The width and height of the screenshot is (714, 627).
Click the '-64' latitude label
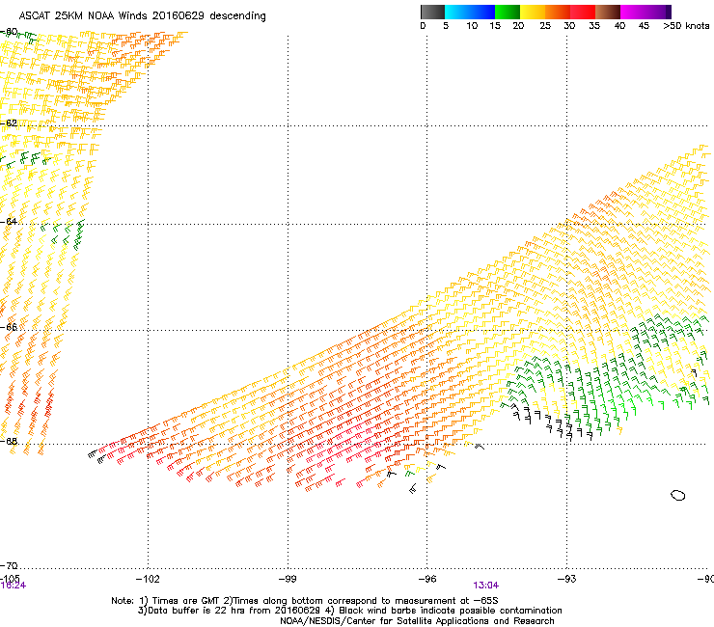pyautogui.click(x=9, y=222)
